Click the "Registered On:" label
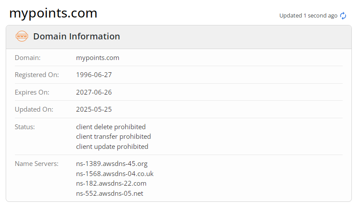This screenshot has height=208, width=358. [x=37, y=75]
